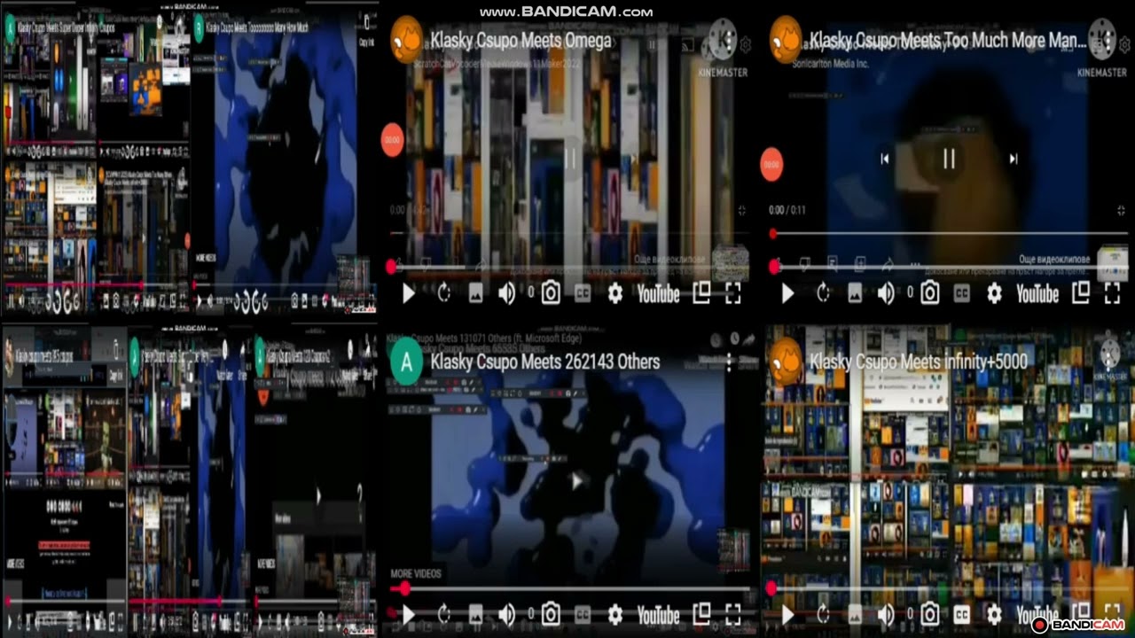Open green 'A' channel avatar of 262143 Others
This screenshot has width=1135, height=638.
click(406, 362)
